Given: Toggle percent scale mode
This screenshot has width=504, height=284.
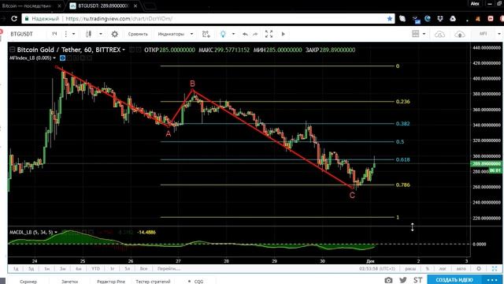Looking at the screenshot, I should coord(428,268).
